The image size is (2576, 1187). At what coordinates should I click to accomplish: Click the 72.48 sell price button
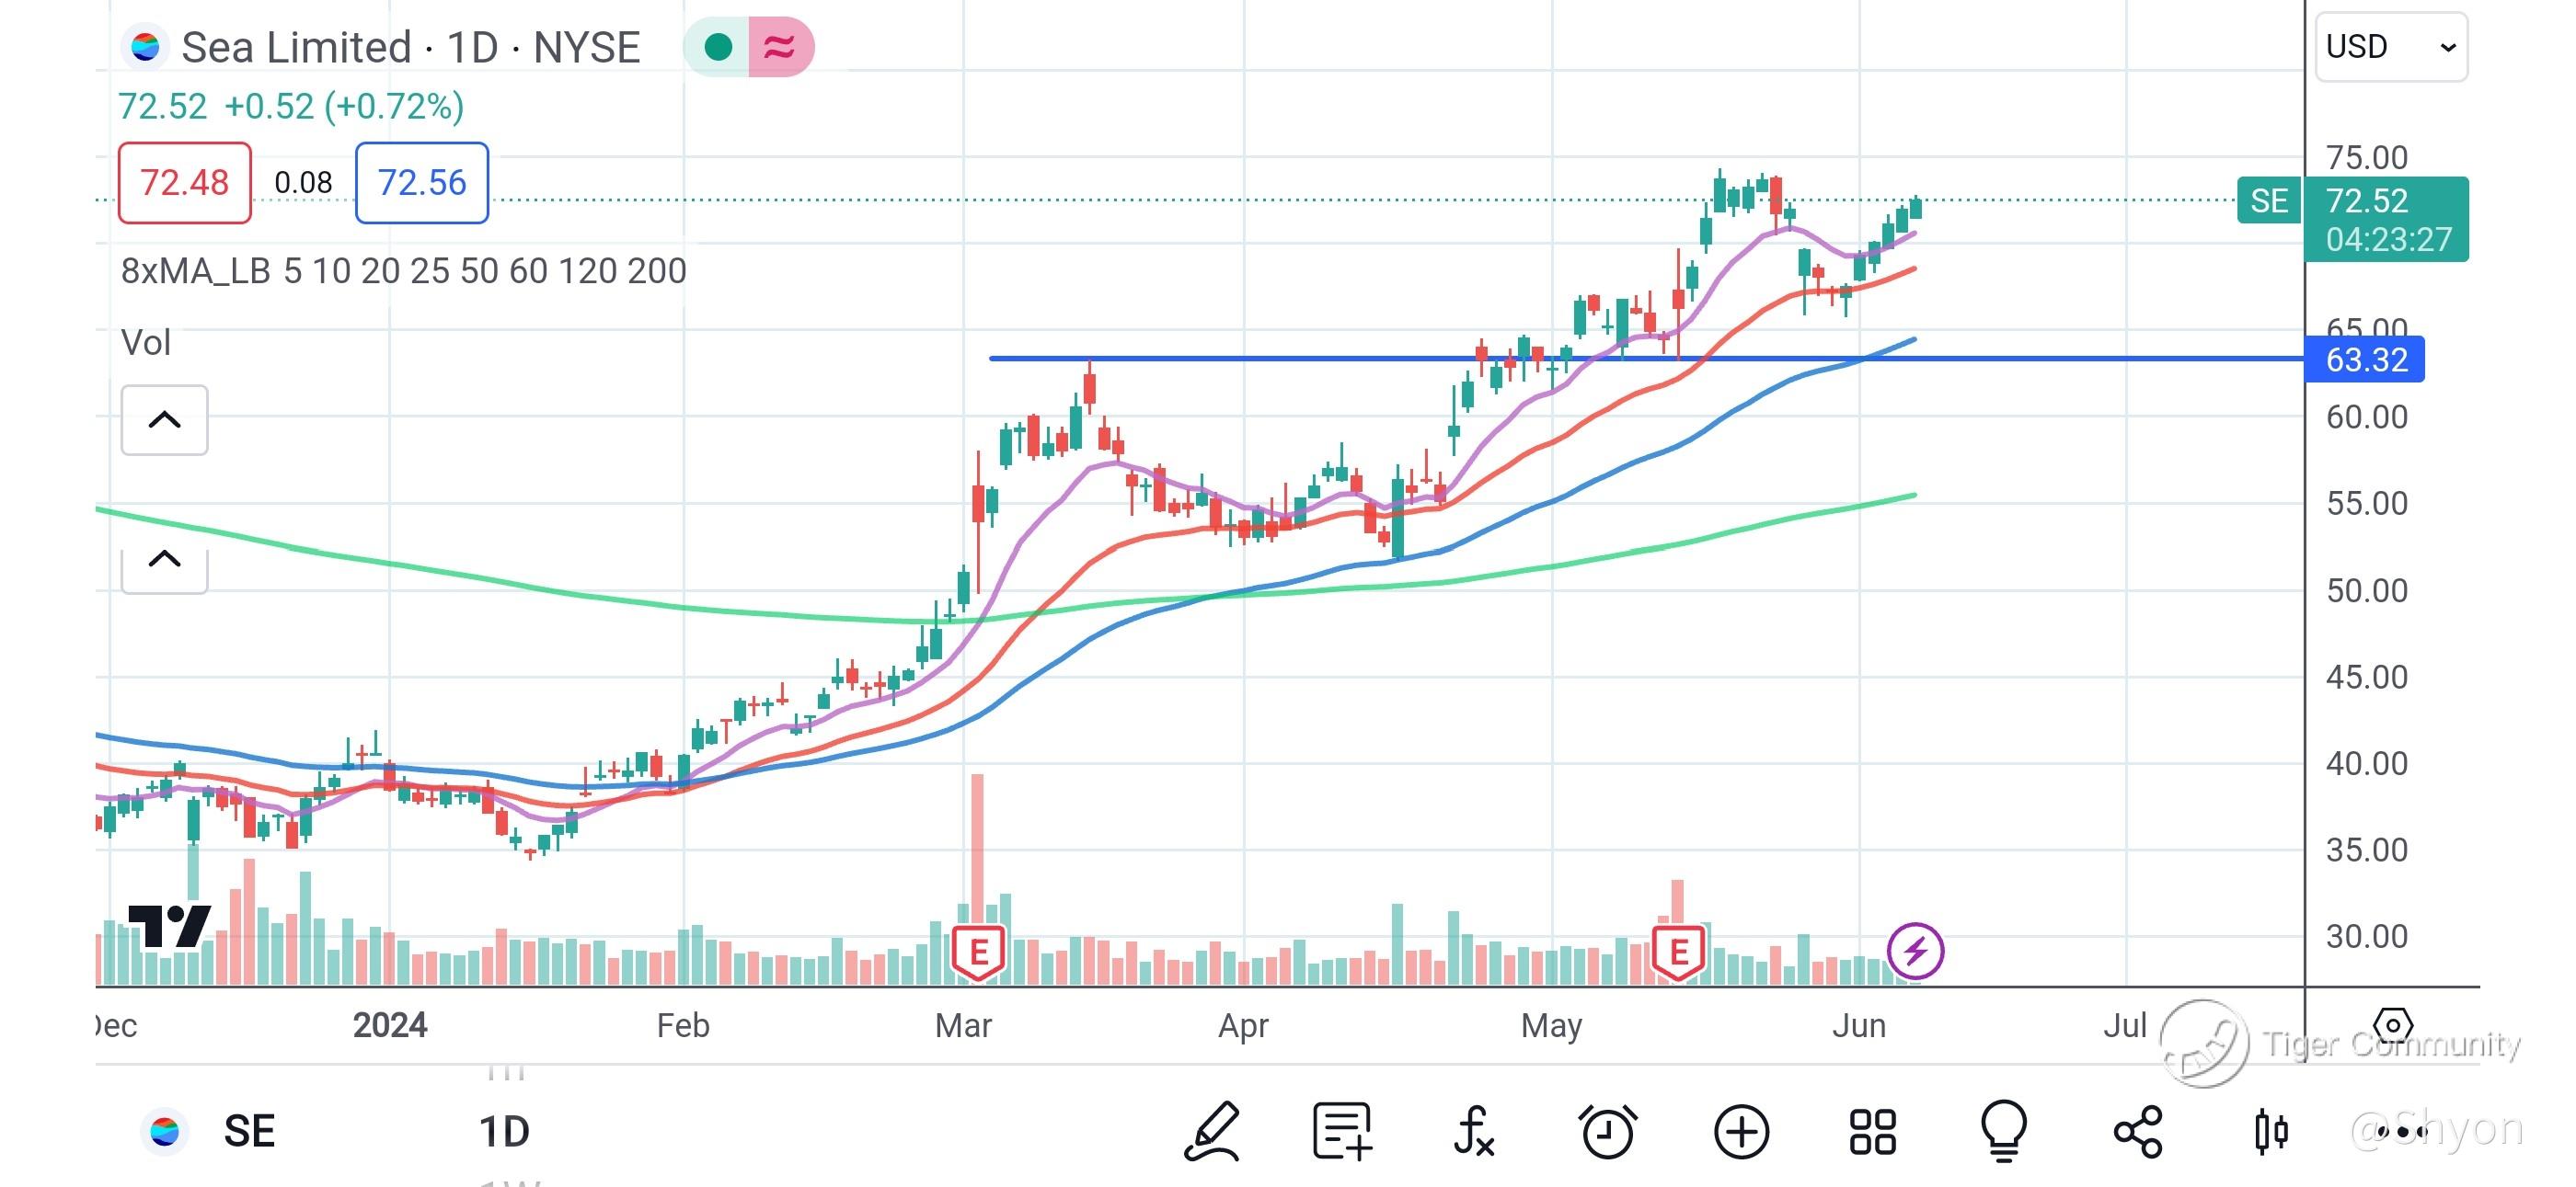tap(185, 183)
